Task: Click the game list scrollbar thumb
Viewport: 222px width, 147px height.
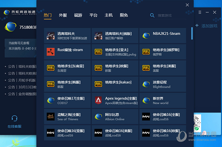Action: tap(192, 34)
